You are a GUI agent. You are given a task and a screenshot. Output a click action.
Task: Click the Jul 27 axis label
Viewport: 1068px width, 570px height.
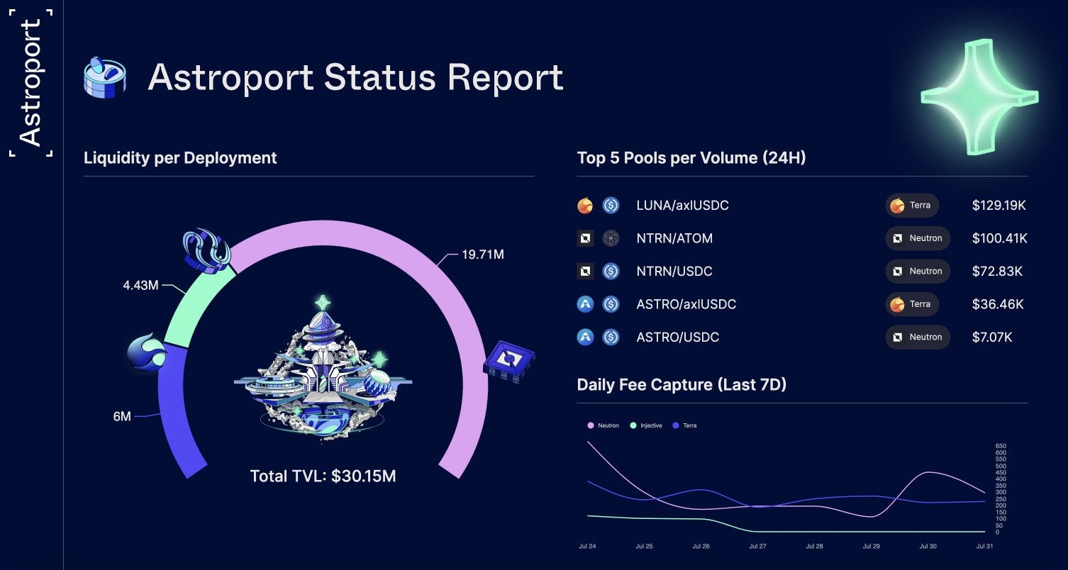[x=757, y=547]
